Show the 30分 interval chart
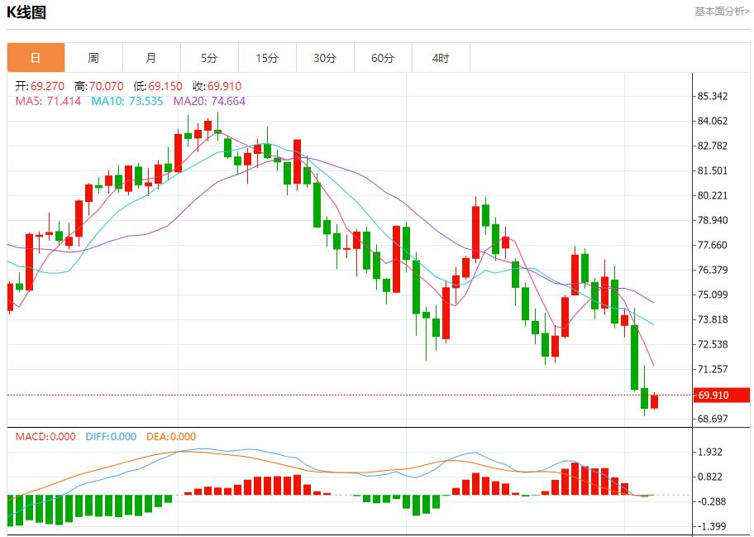Screen dimensions: 754x537 [x=325, y=58]
